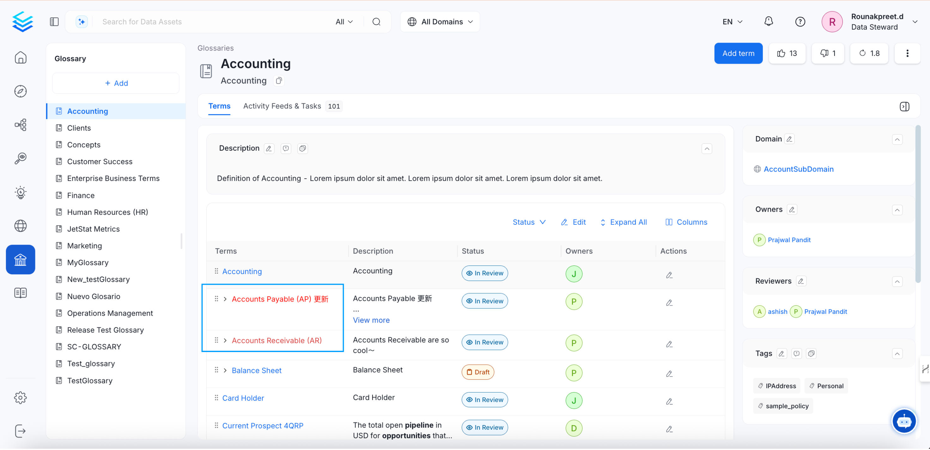
Task: Click the help question mark icon
Action: pyautogui.click(x=800, y=22)
